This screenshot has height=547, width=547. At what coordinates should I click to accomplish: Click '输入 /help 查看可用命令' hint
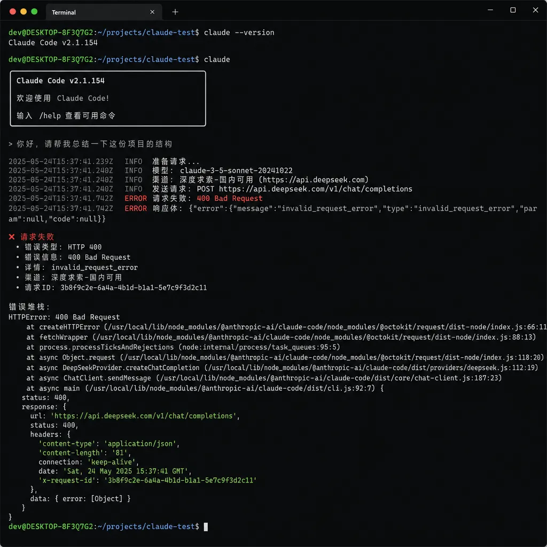point(66,115)
